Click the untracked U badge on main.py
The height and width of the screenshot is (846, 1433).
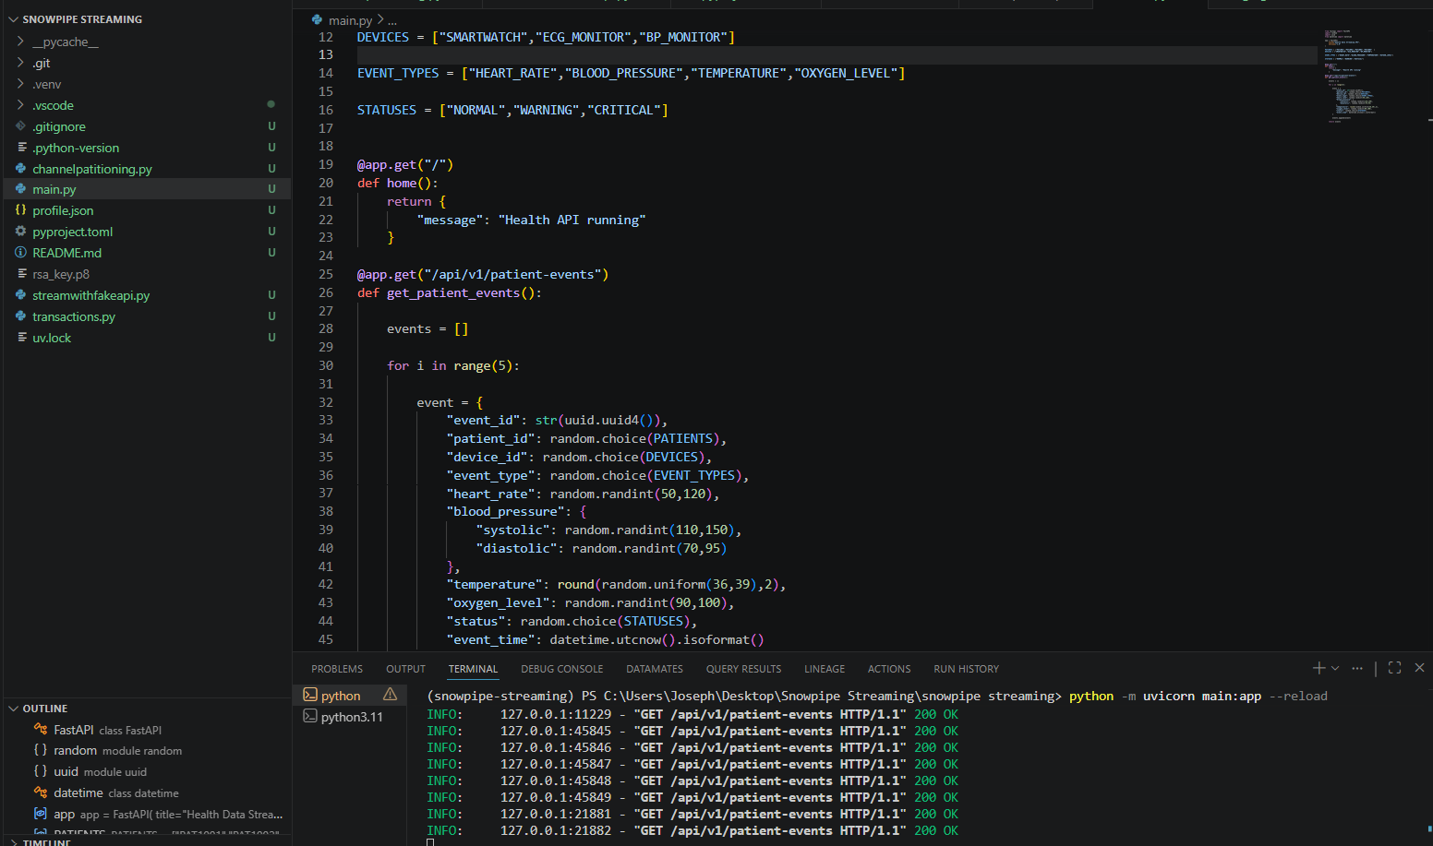271,189
